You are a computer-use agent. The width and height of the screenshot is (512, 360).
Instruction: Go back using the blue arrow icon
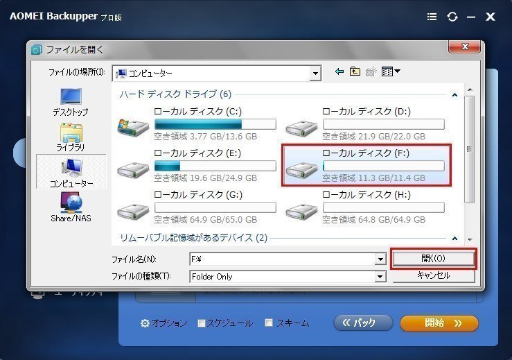[339, 71]
